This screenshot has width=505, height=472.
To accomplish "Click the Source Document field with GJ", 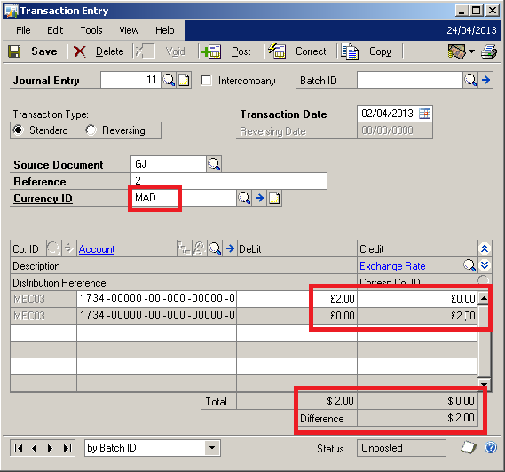I will [168, 164].
